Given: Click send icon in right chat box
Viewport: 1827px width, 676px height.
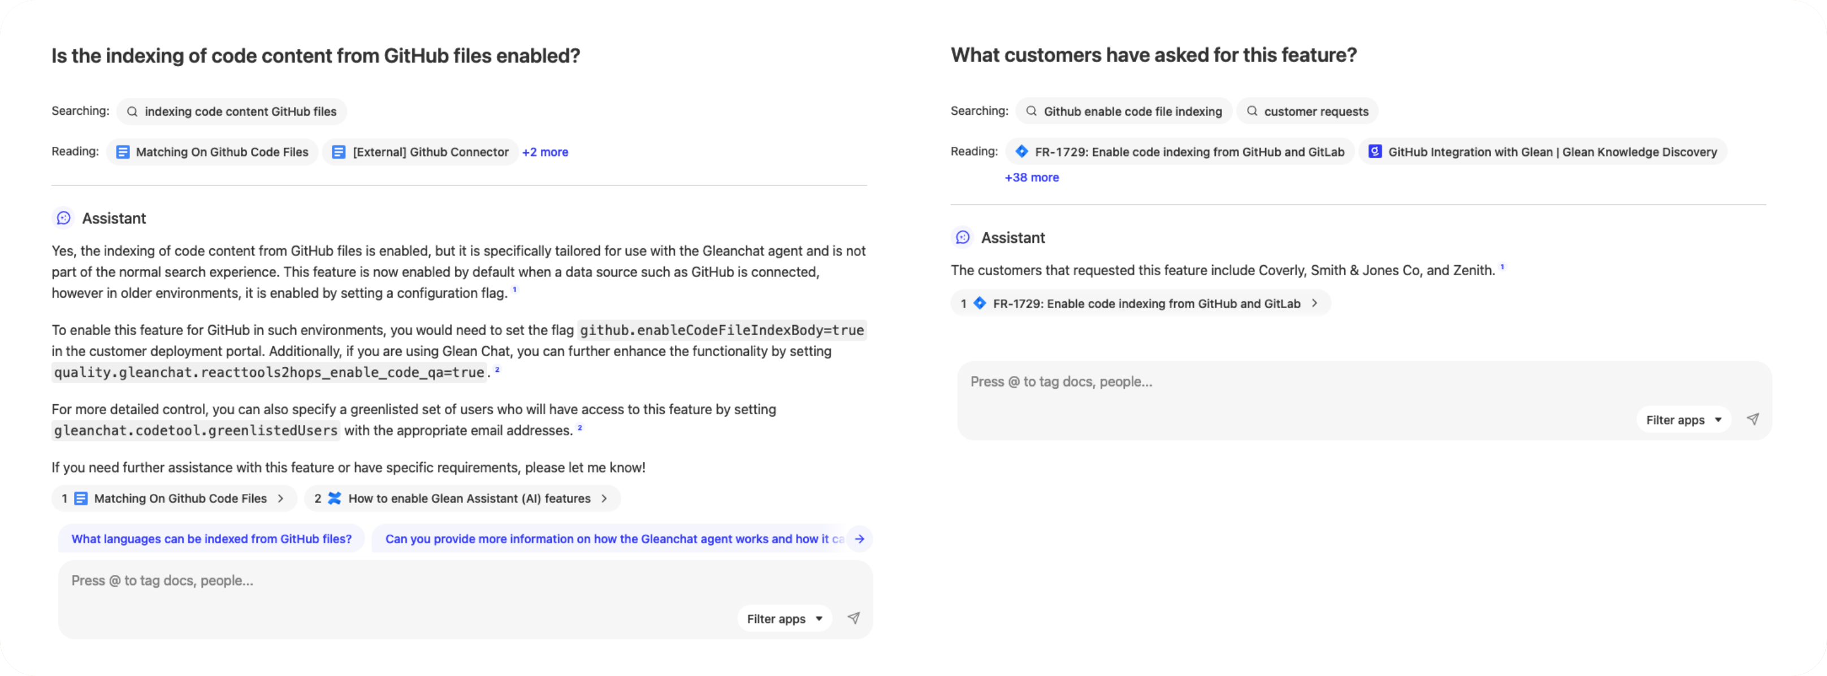Looking at the screenshot, I should 1752,419.
